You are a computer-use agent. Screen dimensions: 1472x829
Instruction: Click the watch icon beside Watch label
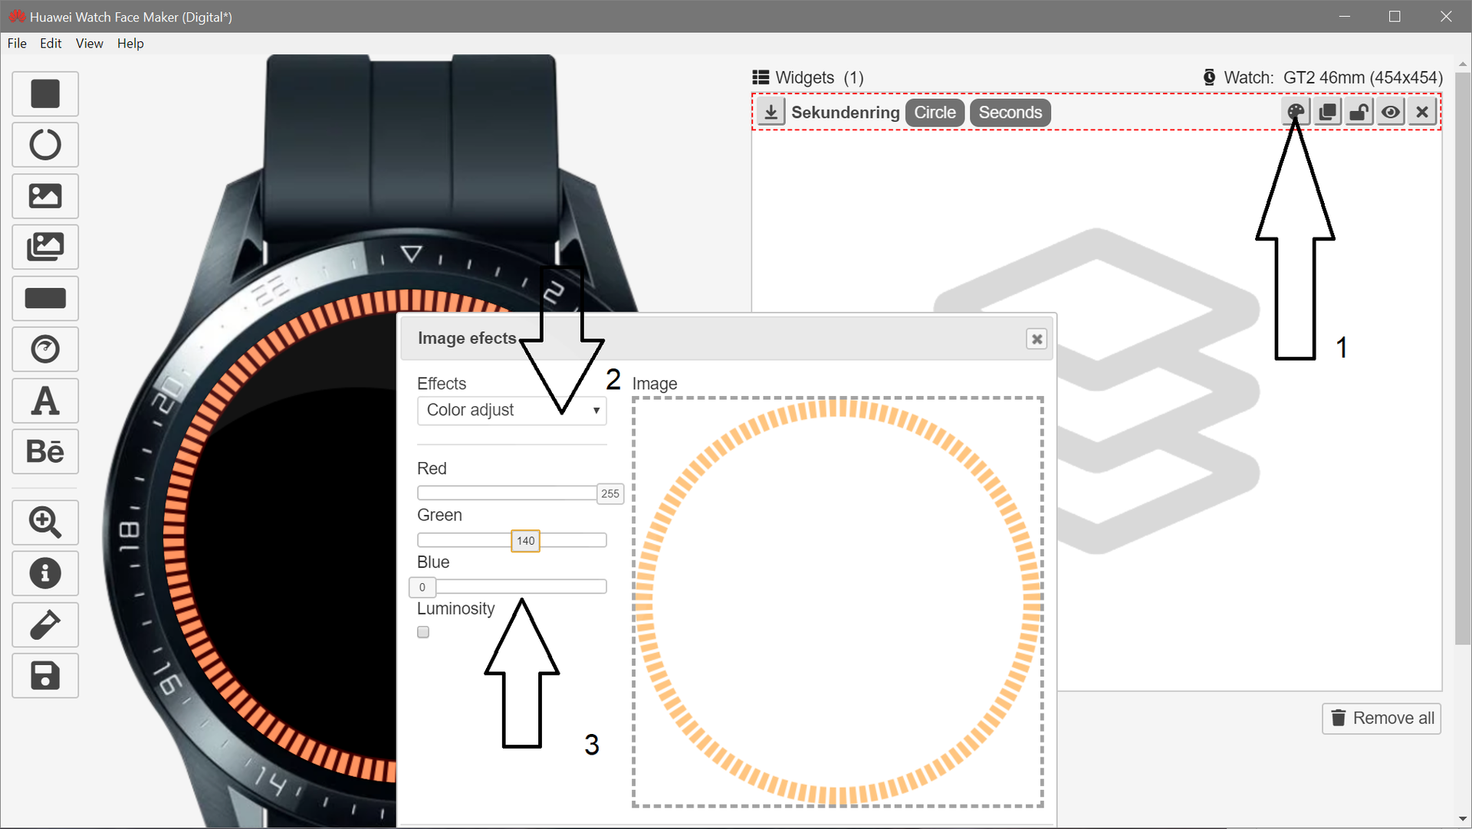pyautogui.click(x=1210, y=77)
